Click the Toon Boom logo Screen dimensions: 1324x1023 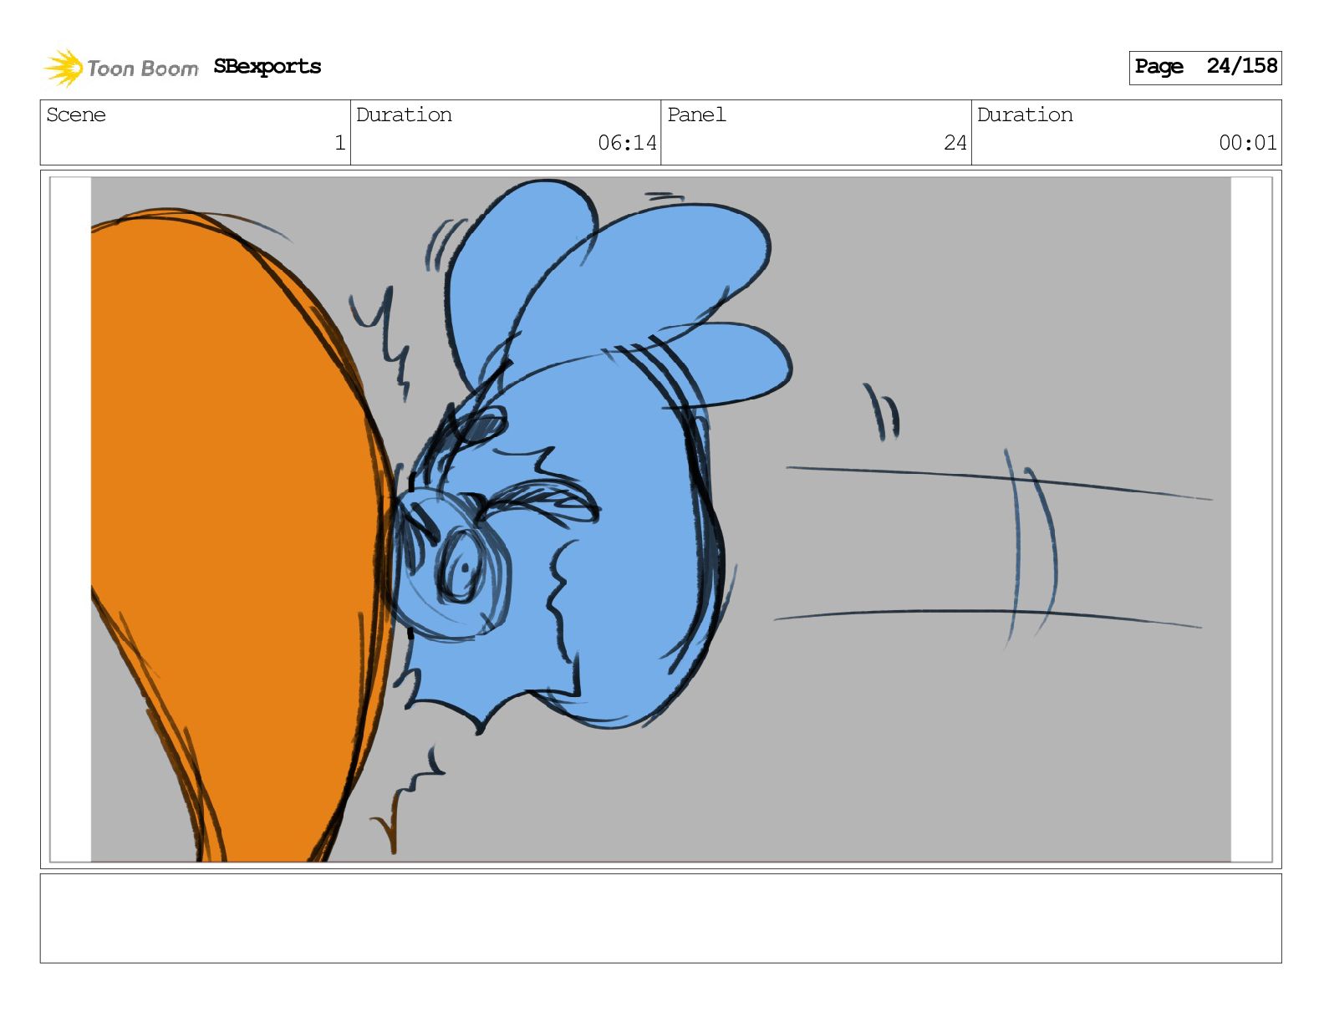point(121,68)
